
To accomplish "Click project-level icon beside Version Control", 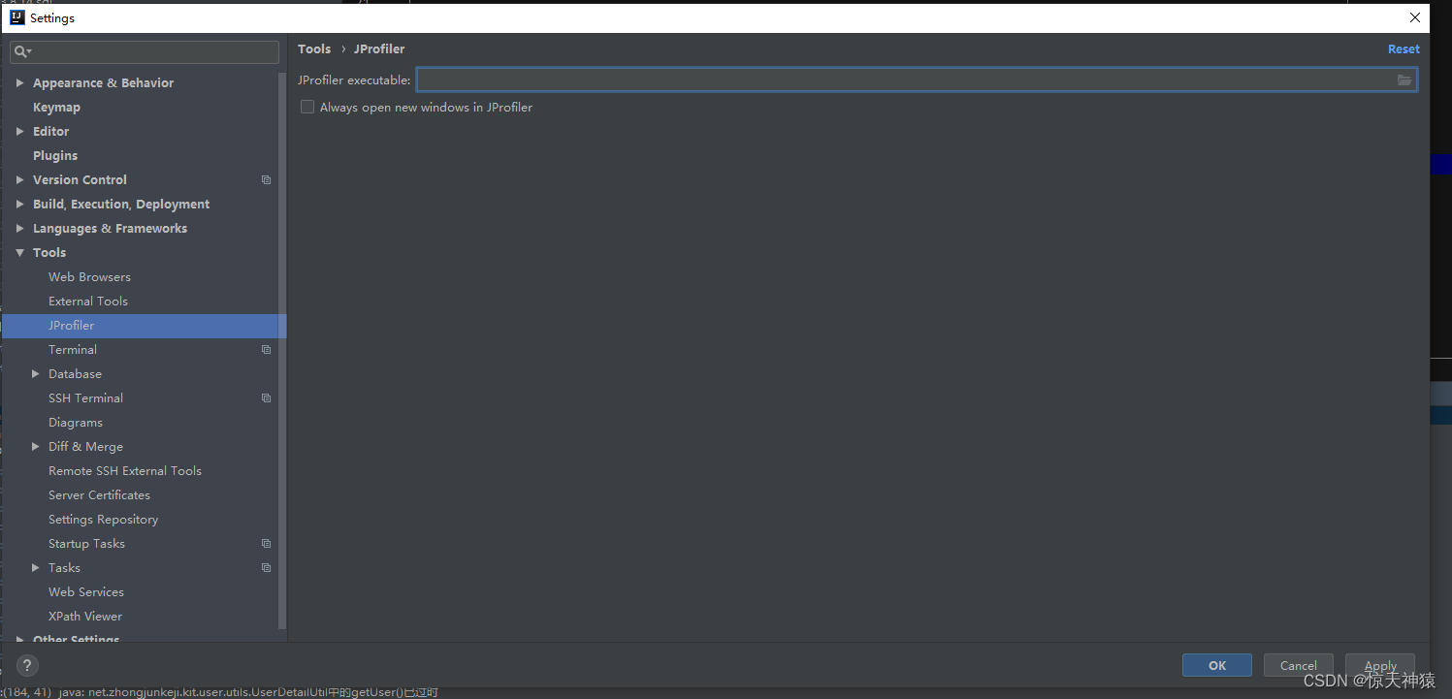I will (266, 180).
